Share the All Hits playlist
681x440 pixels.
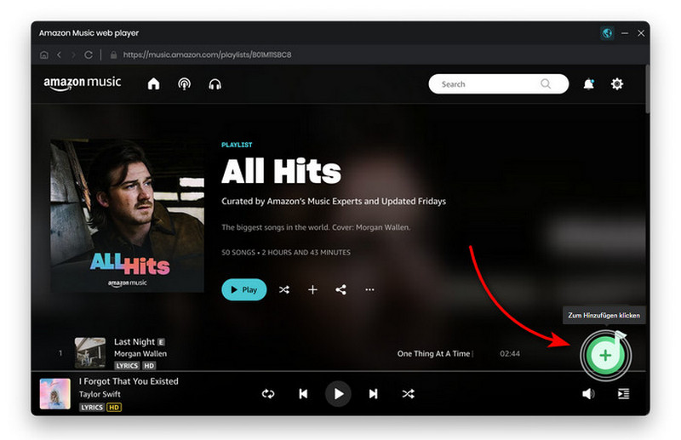click(x=341, y=289)
